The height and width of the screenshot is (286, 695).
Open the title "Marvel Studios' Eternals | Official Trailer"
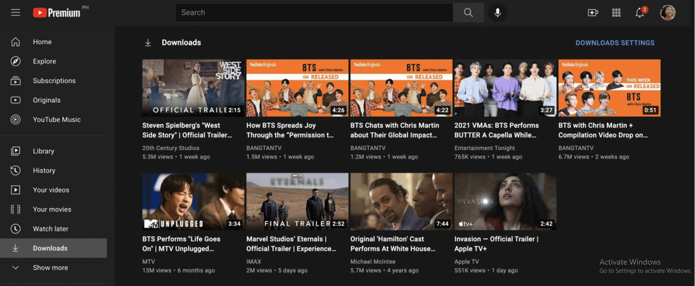[x=292, y=244]
